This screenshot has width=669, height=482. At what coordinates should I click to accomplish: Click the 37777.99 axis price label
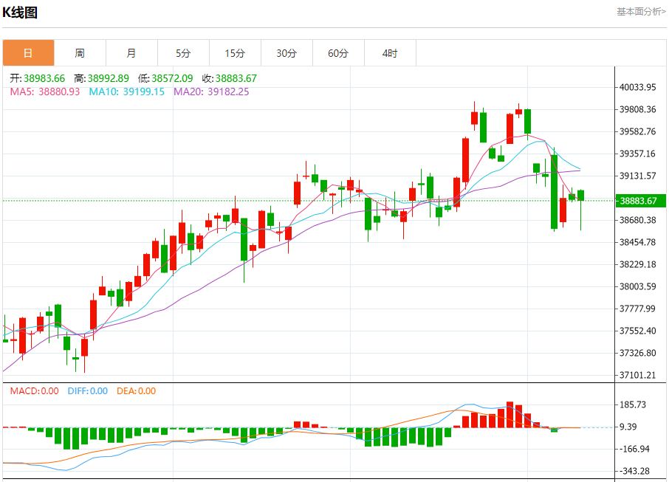tap(638, 309)
